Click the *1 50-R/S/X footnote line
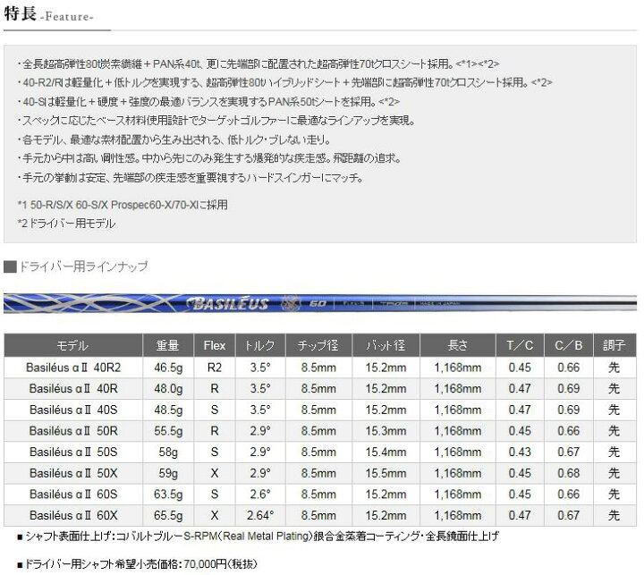Image resolution: width=644 pixels, height=575 pixels. (x=123, y=205)
